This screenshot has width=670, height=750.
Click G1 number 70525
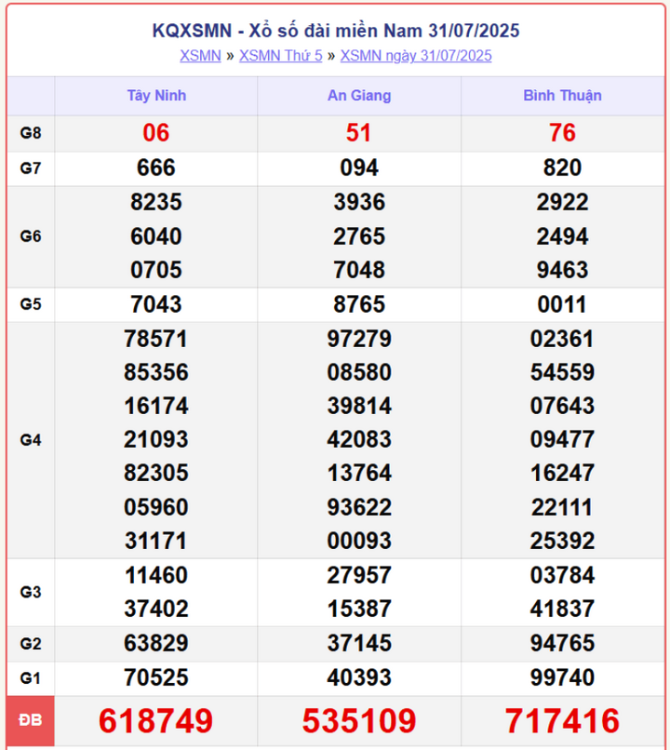[x=156, y=677]
